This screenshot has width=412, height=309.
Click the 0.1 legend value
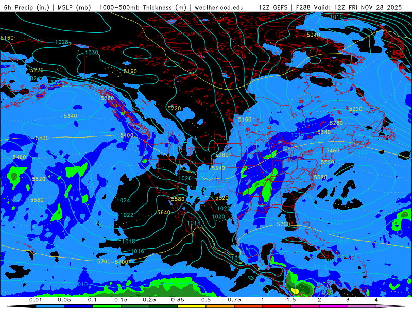[x=93, y=300]
